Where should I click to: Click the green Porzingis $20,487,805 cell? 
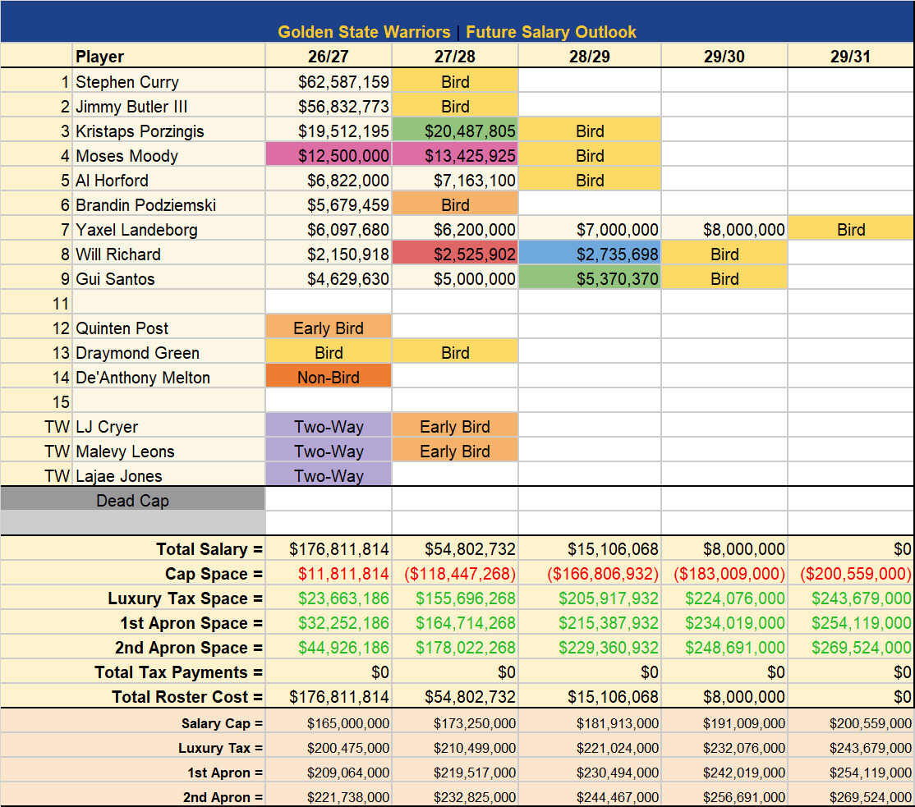[454, 131]
